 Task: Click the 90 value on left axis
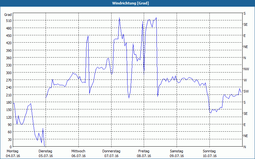[x=10, y=125]
